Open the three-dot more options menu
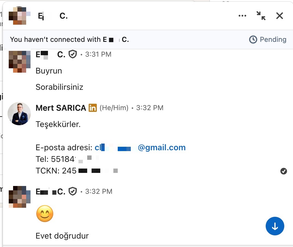The height and width of the screenshot is (247, 293). click(242, 16)
